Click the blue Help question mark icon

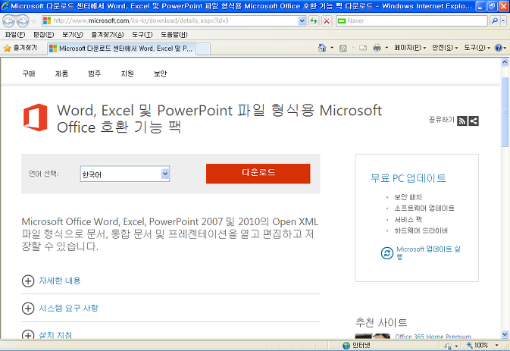pyautogui.click(x=499, y=48)
